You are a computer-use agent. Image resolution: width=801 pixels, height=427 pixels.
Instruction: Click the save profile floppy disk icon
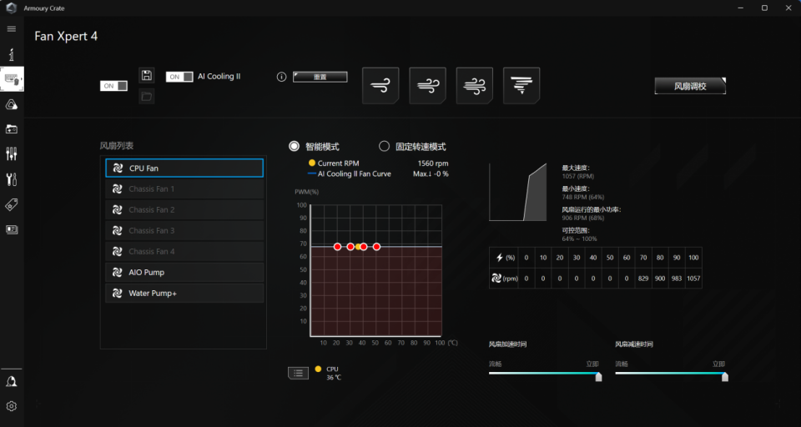(147, 76)
